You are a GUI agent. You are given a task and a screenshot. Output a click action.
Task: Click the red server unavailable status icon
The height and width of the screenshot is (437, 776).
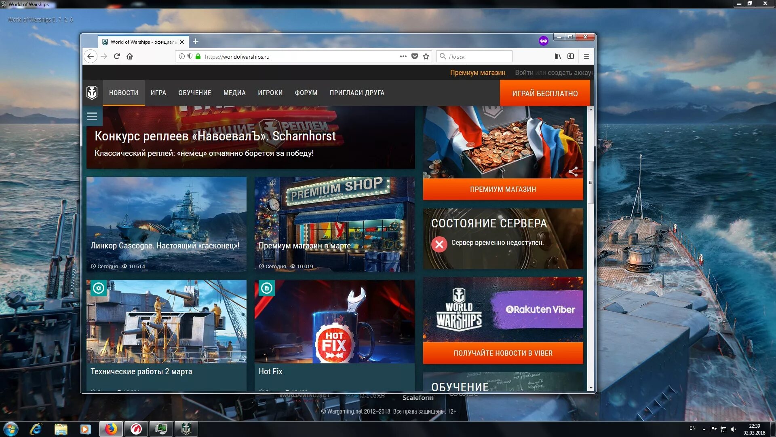(439, 244)
